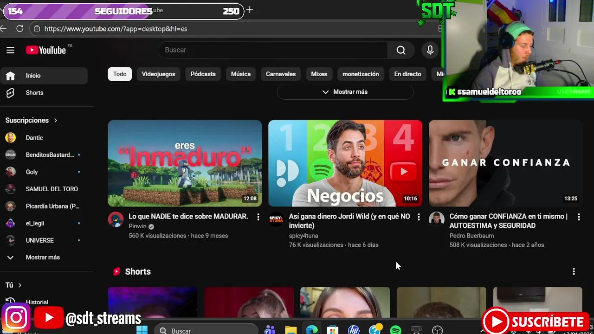This screenshot has width=594, height=334.
Task: Click the YouTube logo
Action: 46,50
